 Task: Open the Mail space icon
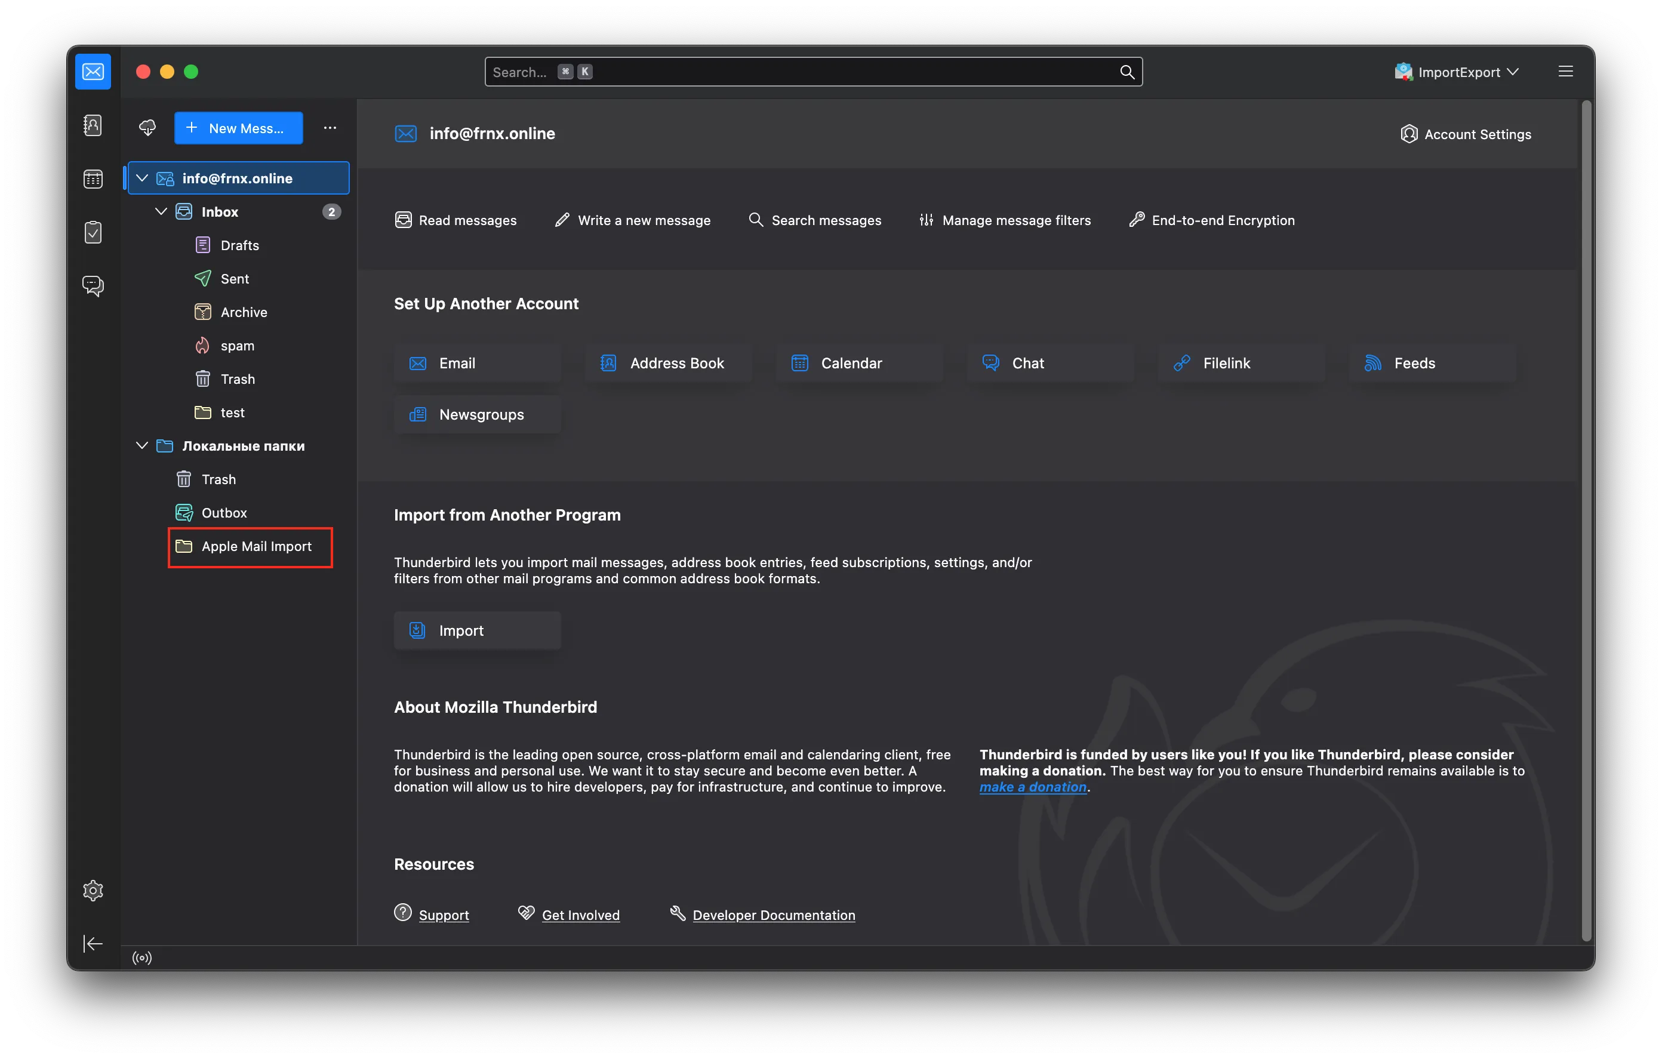pyautogui.click(x=93, y=72)
